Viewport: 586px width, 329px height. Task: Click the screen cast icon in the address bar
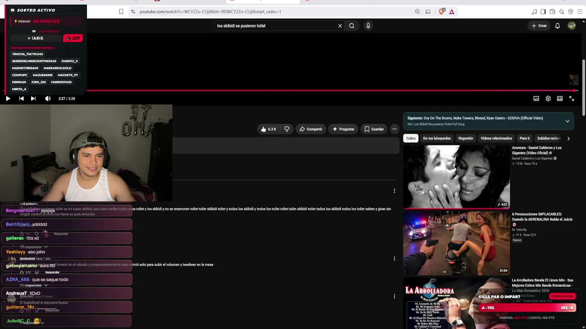coord(428,11)
